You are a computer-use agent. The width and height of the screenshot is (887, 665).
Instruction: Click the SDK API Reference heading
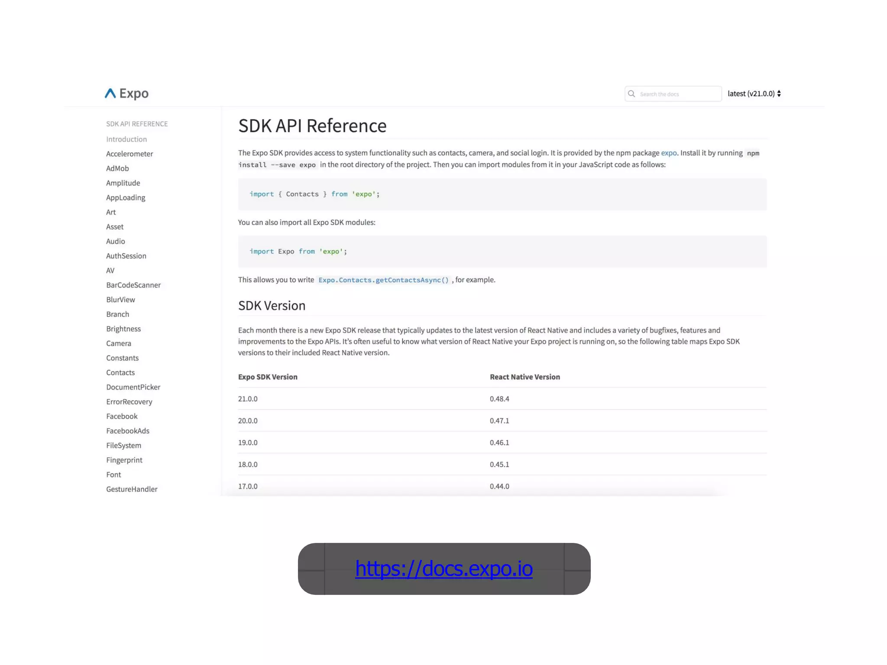point(312,126)
